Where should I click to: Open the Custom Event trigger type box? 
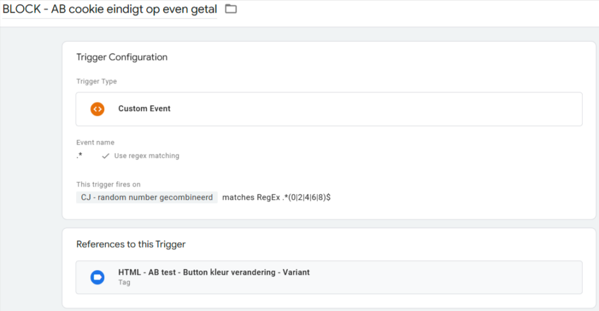click(329, 109)
